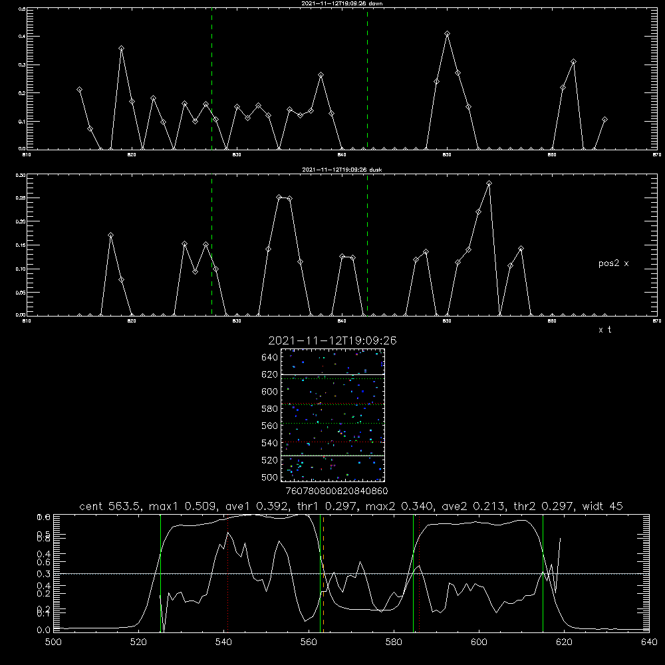The width and height of the screenshot is (665, 665).
Task: Click bottom plot x-axis label '500'
Action: (53, 642)
